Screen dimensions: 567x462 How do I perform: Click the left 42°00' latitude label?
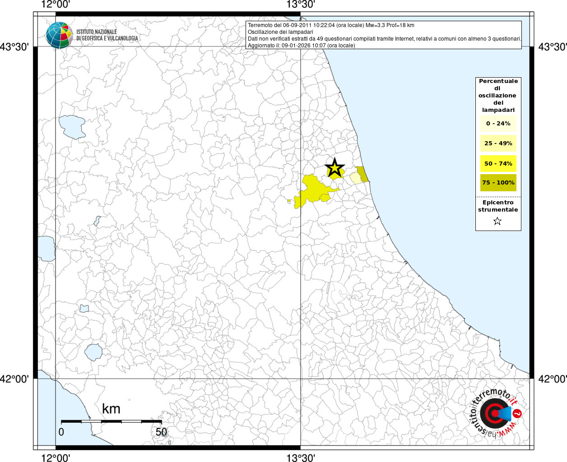click(15, 379)
